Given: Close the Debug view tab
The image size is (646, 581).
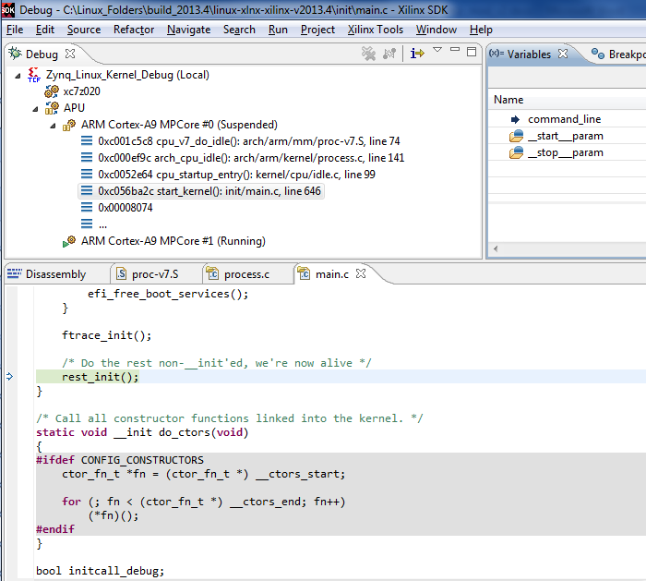Looking at the screenshot, I should point(70,54).
